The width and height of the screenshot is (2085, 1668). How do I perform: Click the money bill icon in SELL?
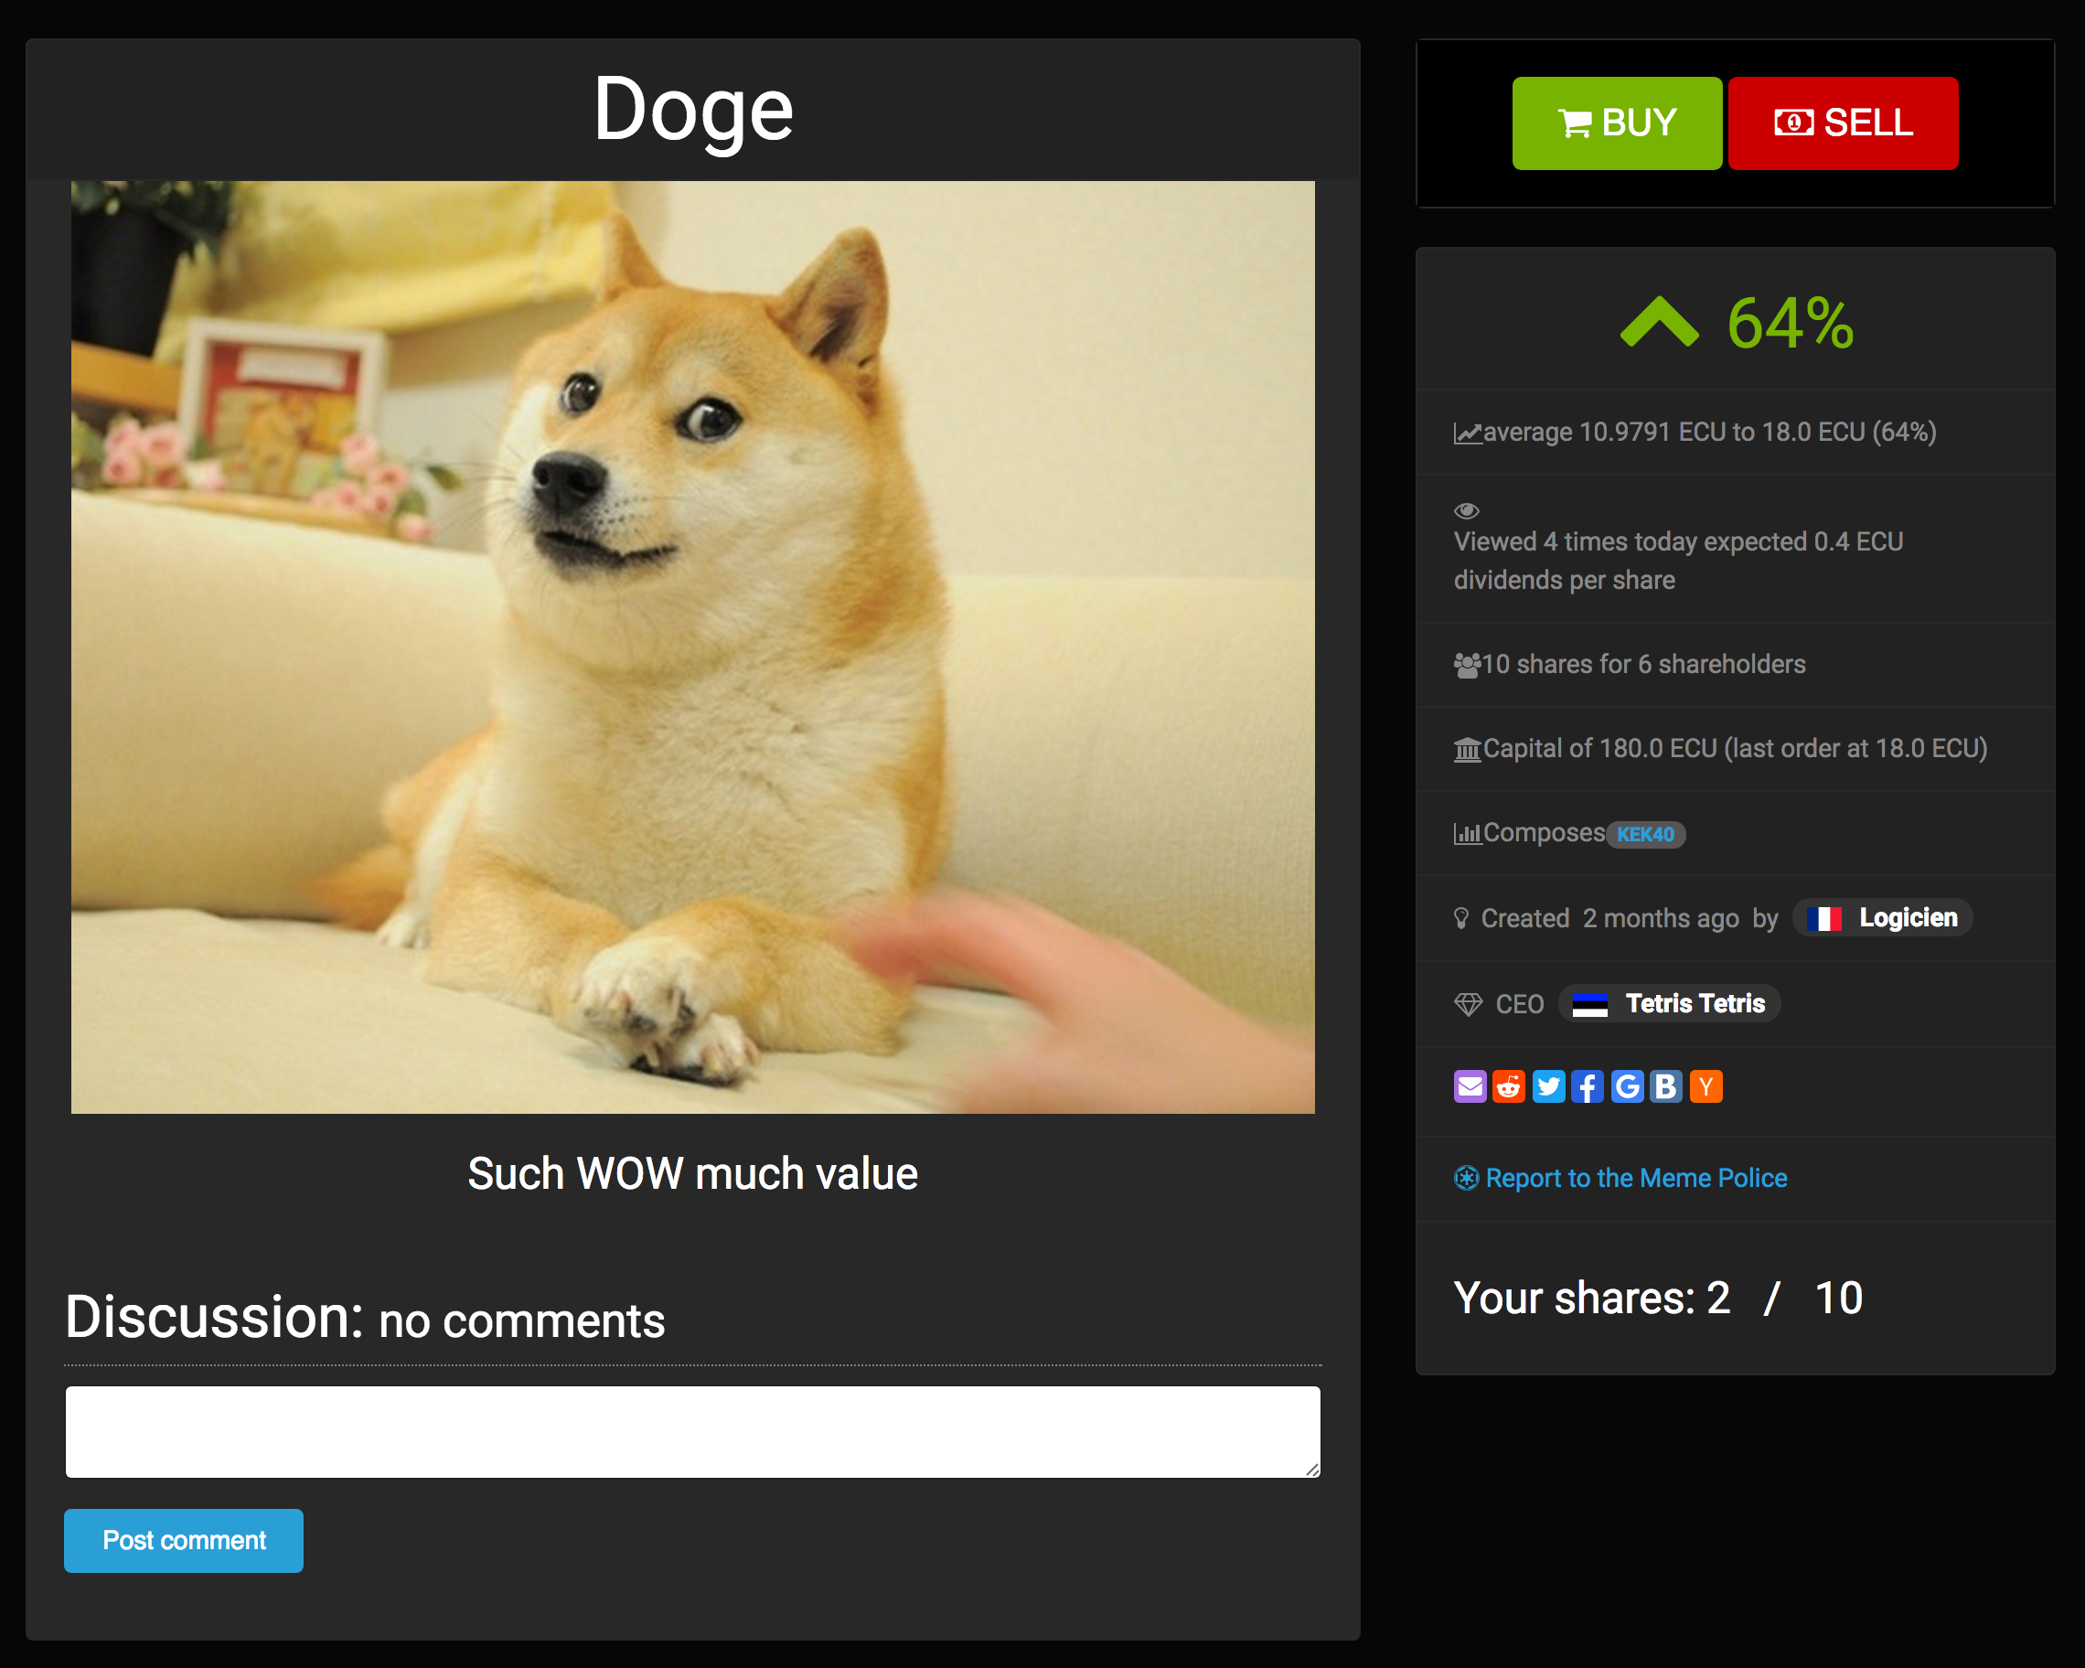(x=1794, y=122)
